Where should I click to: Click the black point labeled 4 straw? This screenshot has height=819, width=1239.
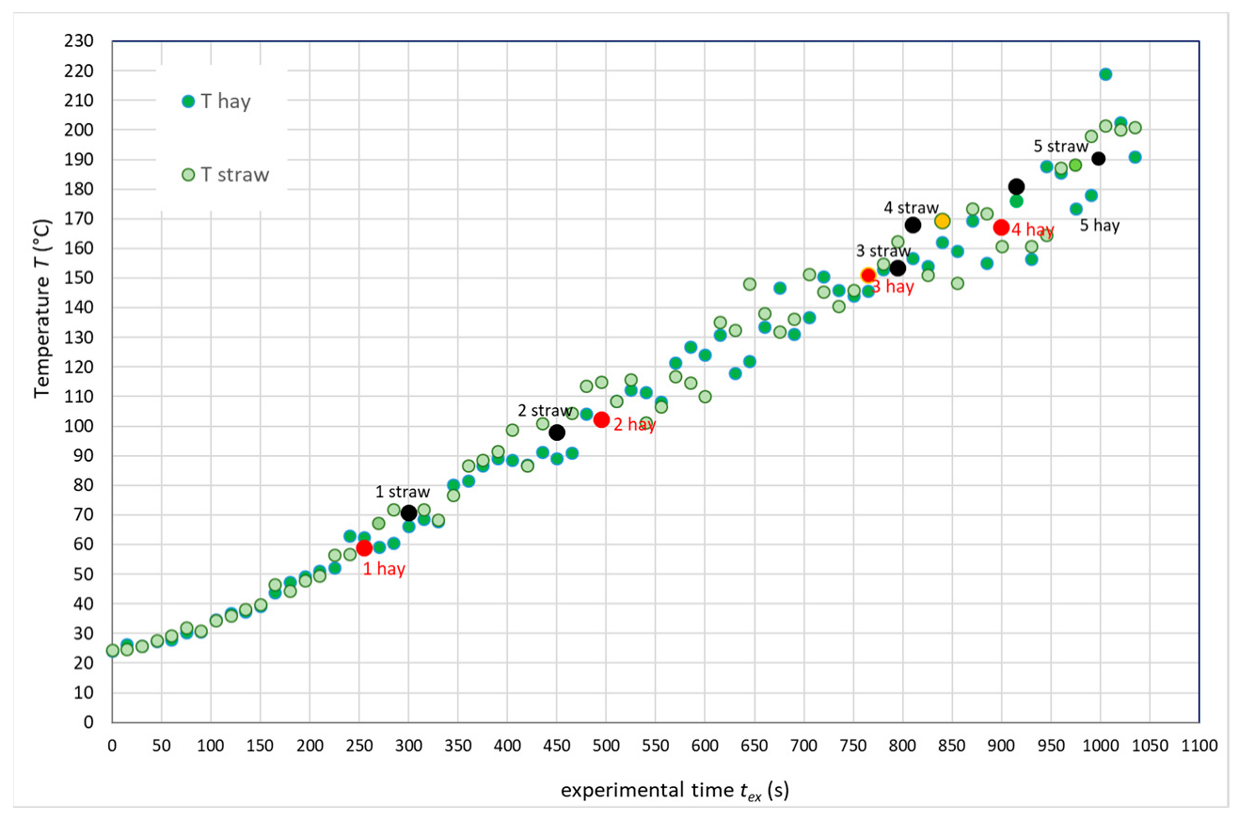point(913,225)
